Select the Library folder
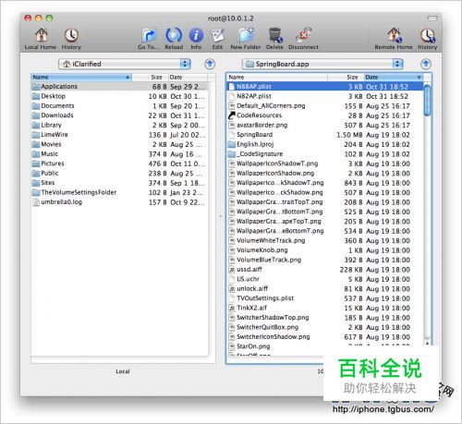The width and height of the screenshot is (462, 424). tap(119, 125)
